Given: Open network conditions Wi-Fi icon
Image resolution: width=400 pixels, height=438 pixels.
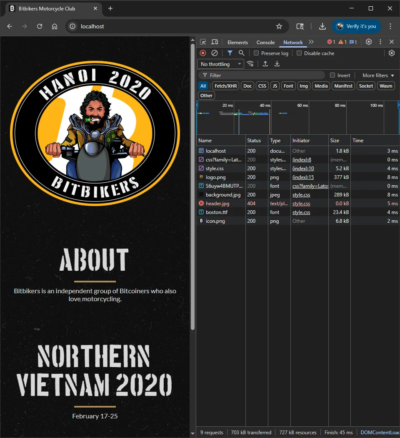Looking at the screenshot, I should 250,64.
